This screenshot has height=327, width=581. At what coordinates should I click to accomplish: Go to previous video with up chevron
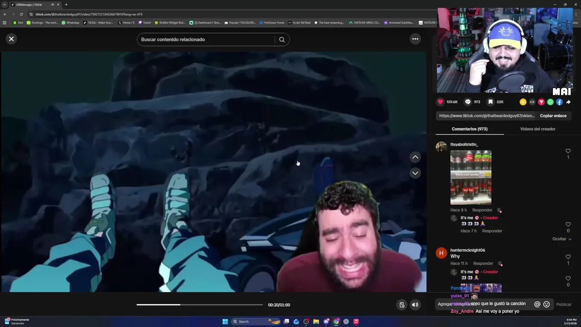click(x=415, y=157)
